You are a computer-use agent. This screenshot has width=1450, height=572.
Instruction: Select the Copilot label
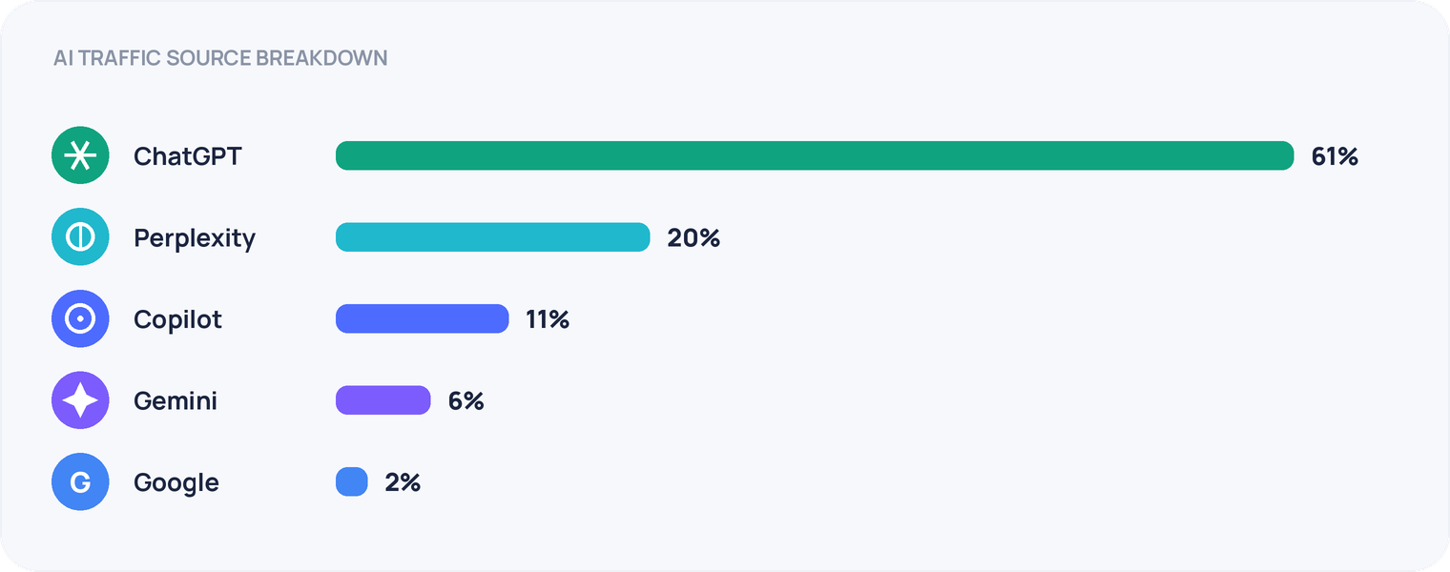tap(177, 319)
